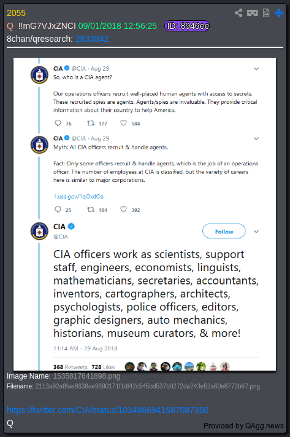The image size is (290, 437).
Task: Open 8chan post number 2833842
Action: 92,39
